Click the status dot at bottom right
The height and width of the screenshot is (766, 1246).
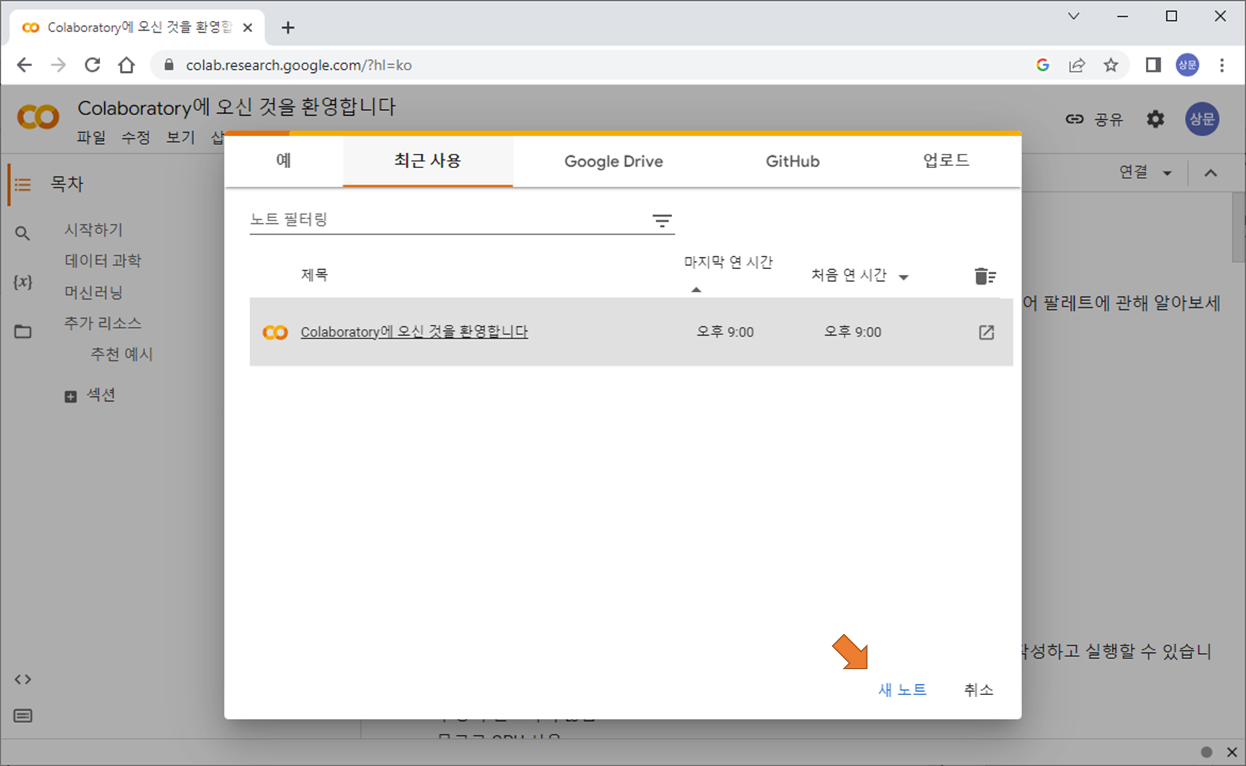[1206, 752]
